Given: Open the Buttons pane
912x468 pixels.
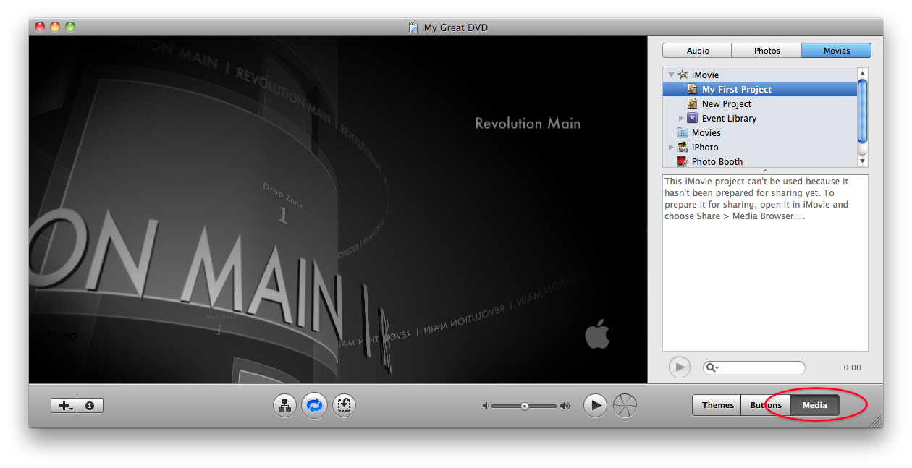Looking at the screenshot, I should (x=765, y=405).
